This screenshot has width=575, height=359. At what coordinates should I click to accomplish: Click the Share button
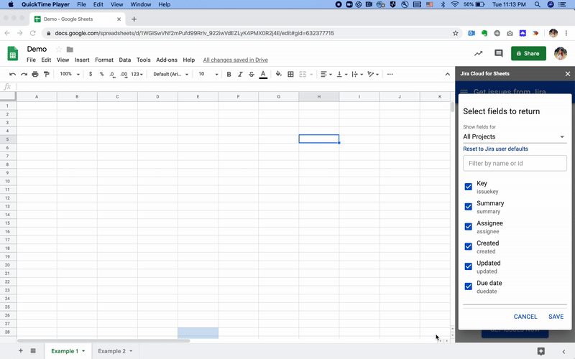coord(528,53)
